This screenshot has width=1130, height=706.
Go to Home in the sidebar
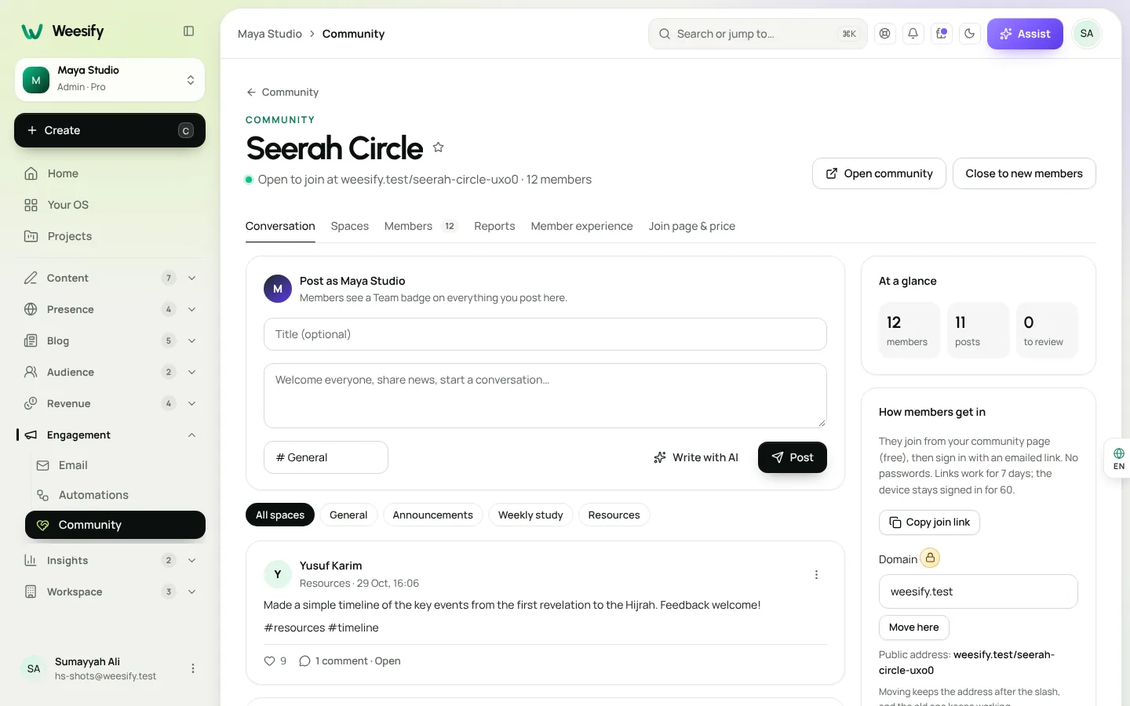(110, 173)
